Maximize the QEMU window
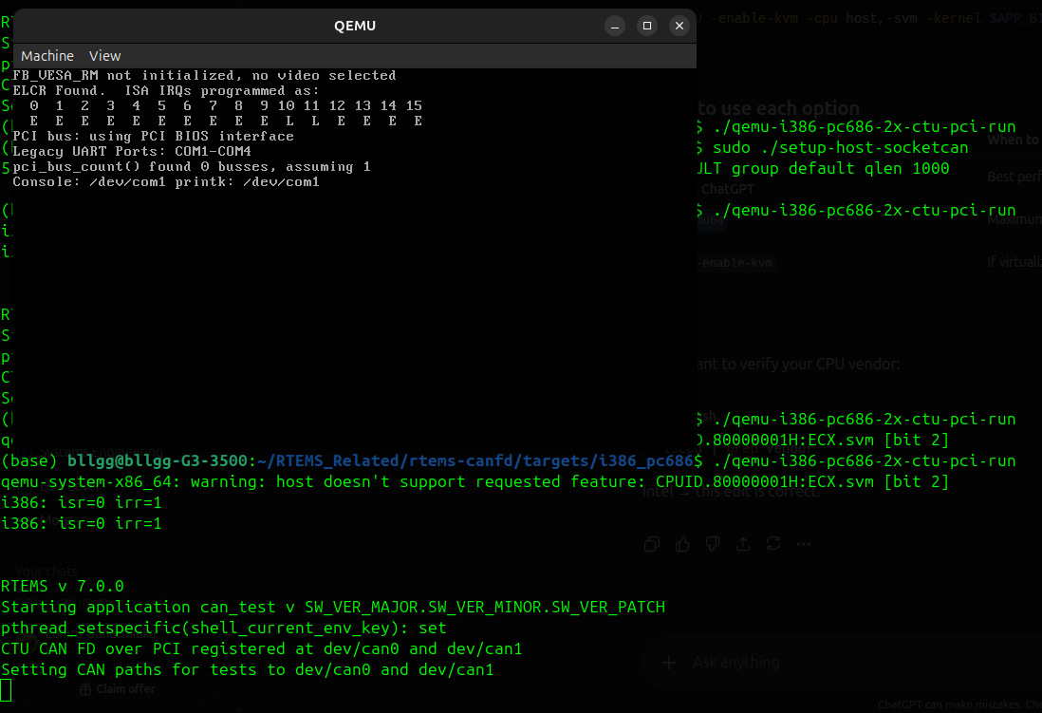The width and height of the screenshot is (1042, 713). coord(646,26)
